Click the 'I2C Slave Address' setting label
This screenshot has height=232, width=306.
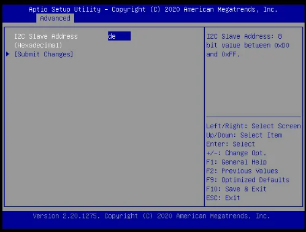46,36
